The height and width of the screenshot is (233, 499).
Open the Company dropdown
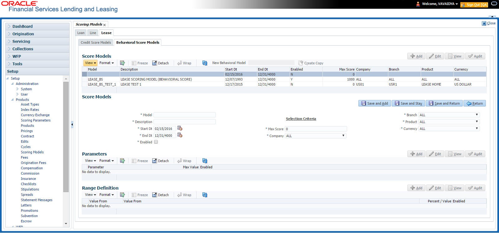(x=316, y=136)
